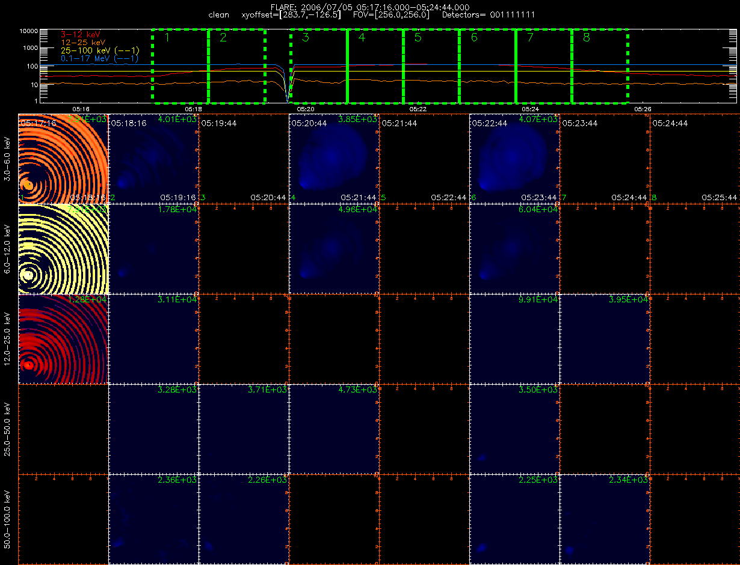Open the 12.0-25.0 keV image labeled 9.91E+04

(514, 339)
